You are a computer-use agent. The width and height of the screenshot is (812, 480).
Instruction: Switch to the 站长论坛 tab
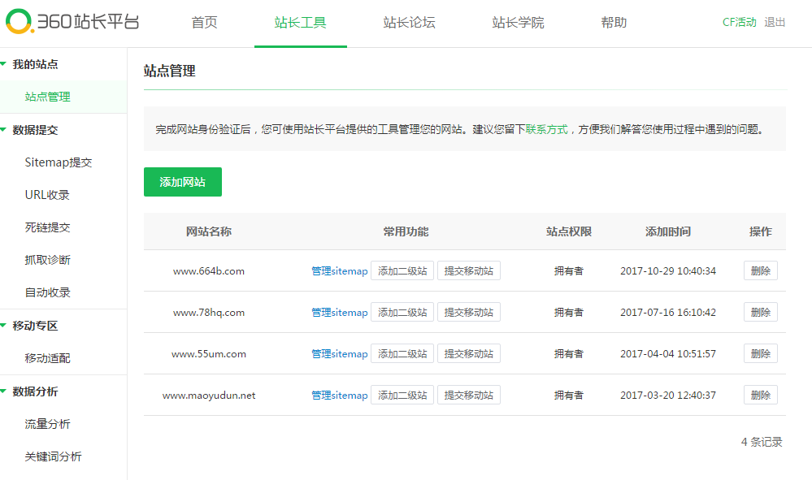[x=409, y=23]
